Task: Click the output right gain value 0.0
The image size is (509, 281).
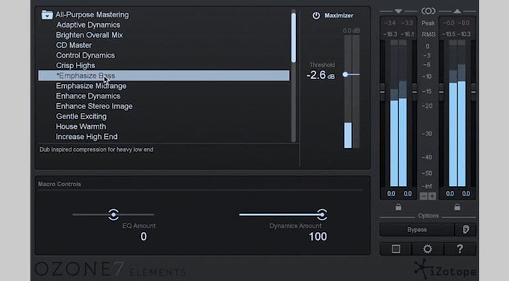Action: click(466, 194)
